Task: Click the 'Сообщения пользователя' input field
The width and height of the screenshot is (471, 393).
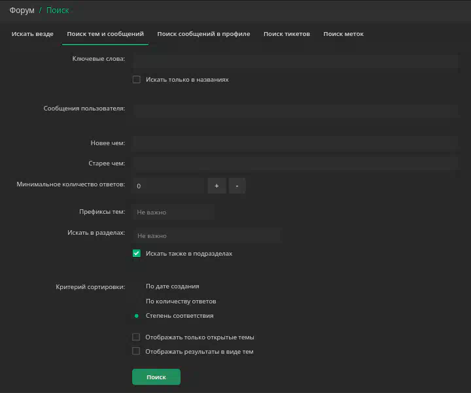Action: 296,111
